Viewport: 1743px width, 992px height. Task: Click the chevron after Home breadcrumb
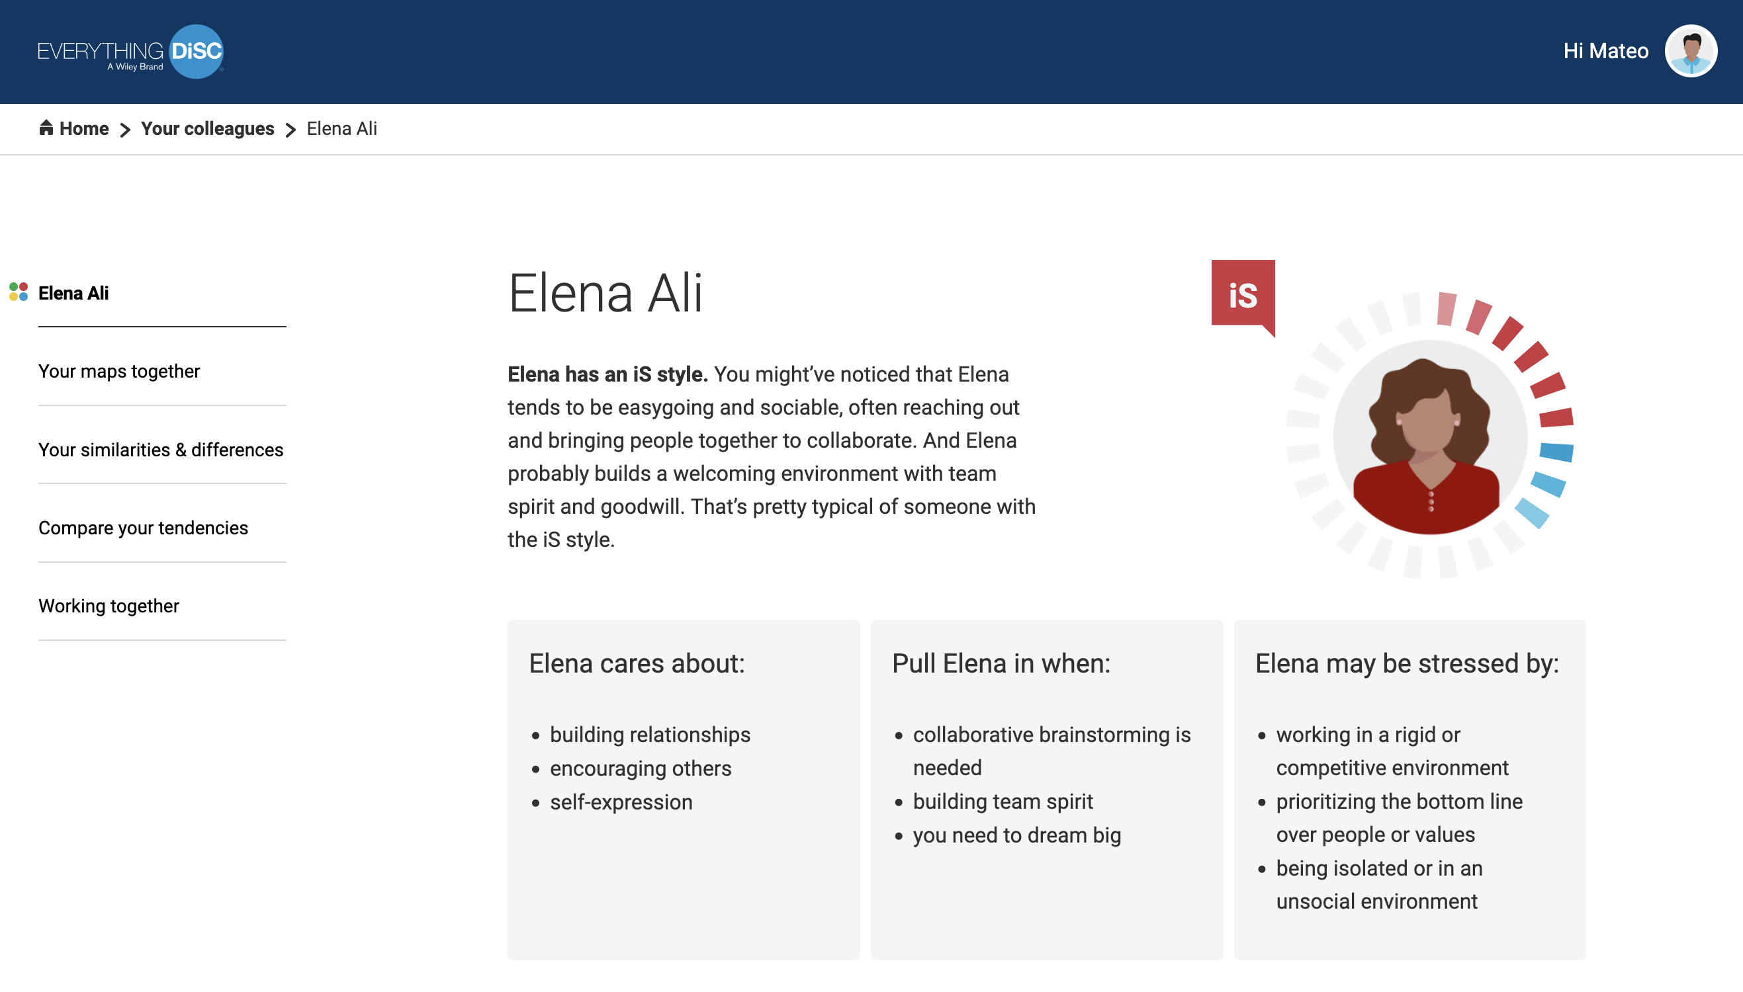[125, 130]
